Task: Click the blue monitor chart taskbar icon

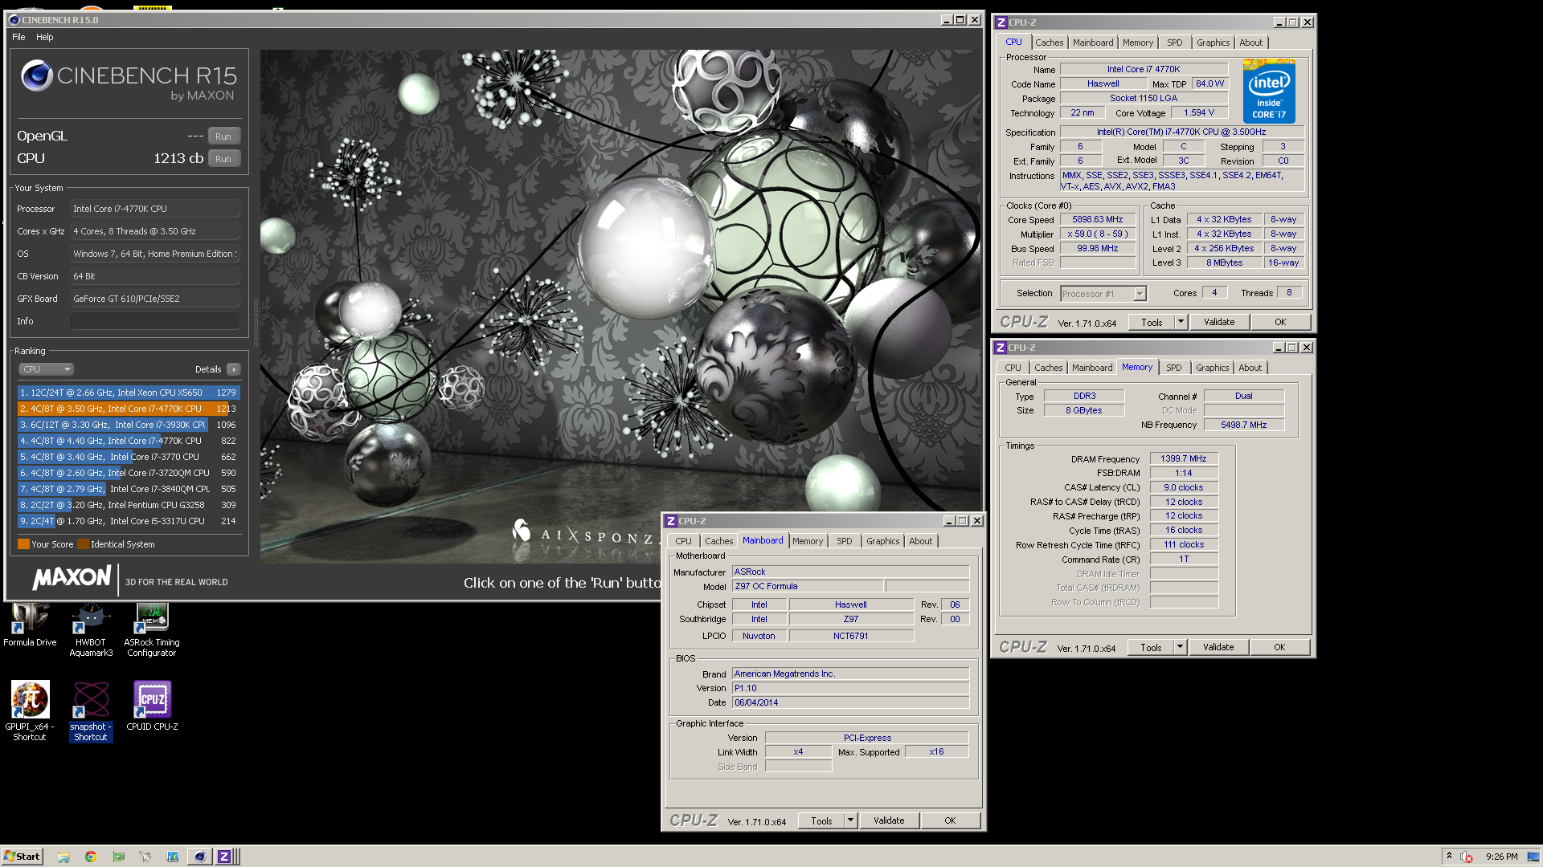Action: pyautogui.click(x=173, y=857)
